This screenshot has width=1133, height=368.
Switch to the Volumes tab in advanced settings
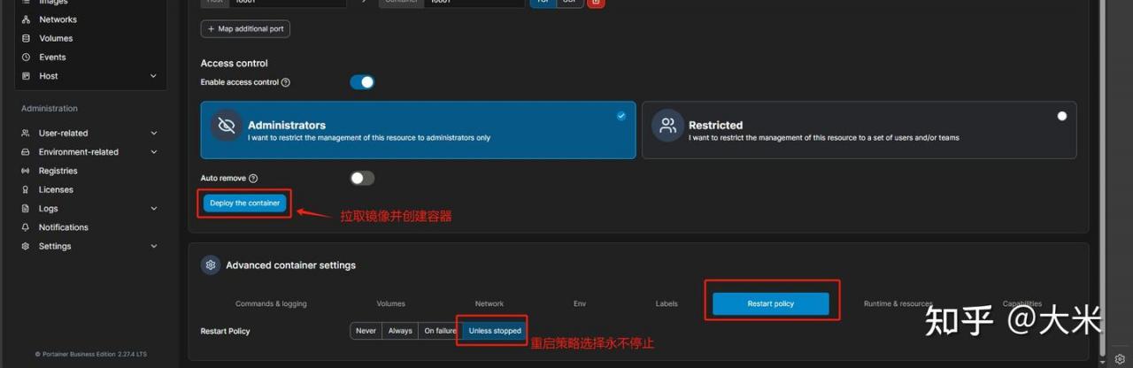390,303
